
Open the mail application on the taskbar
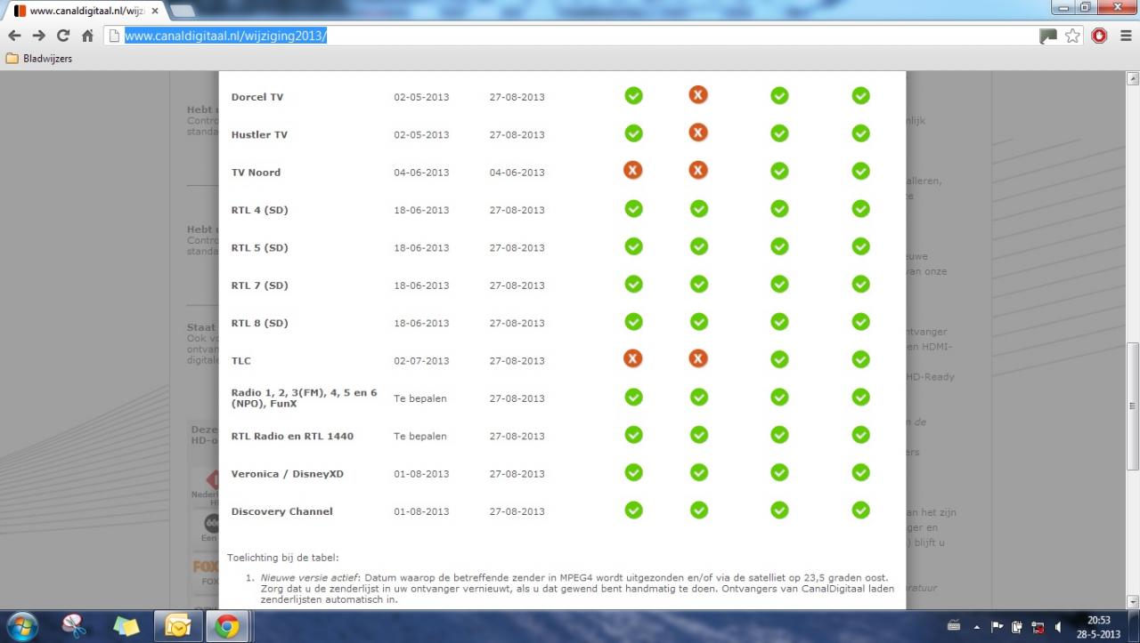point(177,627)
